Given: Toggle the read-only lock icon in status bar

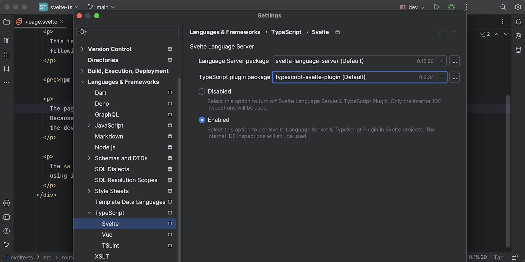Looking at the screenshot, I should click(x=515, y=257).
